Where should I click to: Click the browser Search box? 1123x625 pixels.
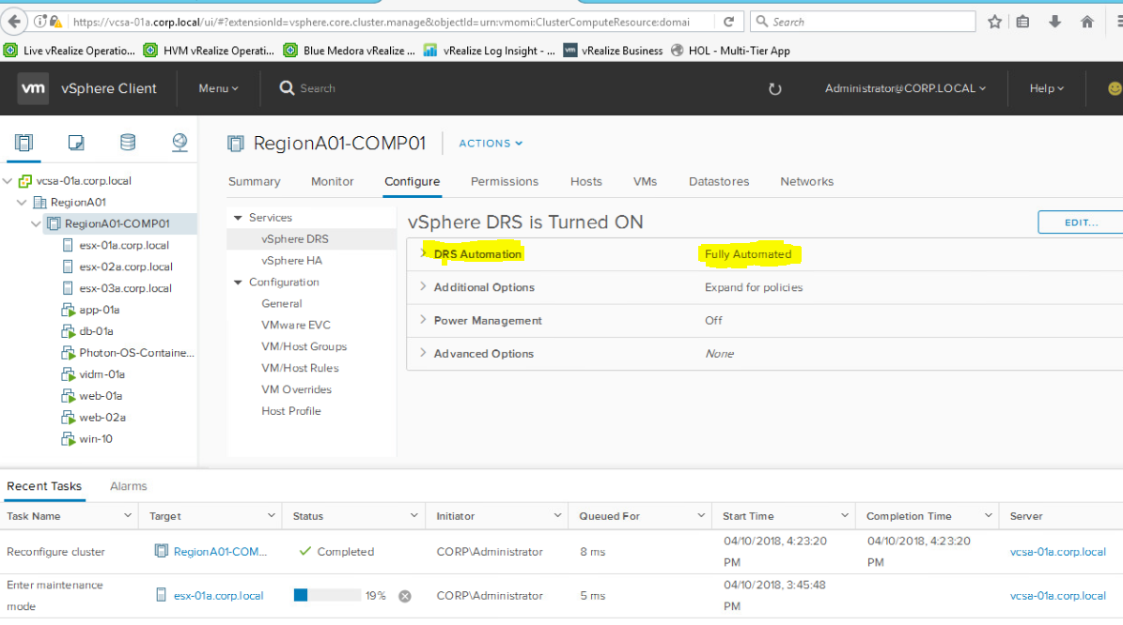click(x=863, y=22)
